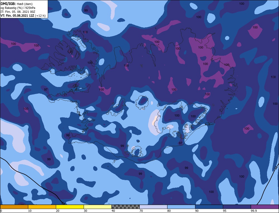279x213 pixels.
Task: Select the purple legend swatch above 99.9
Action: [265, 207]
